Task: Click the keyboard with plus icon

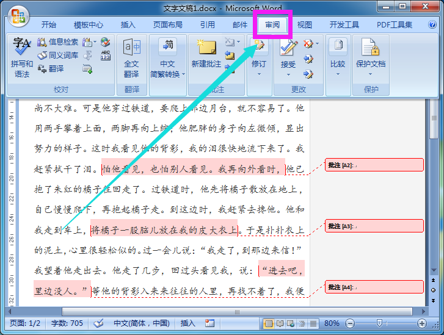Action: (x=87, y=68)
